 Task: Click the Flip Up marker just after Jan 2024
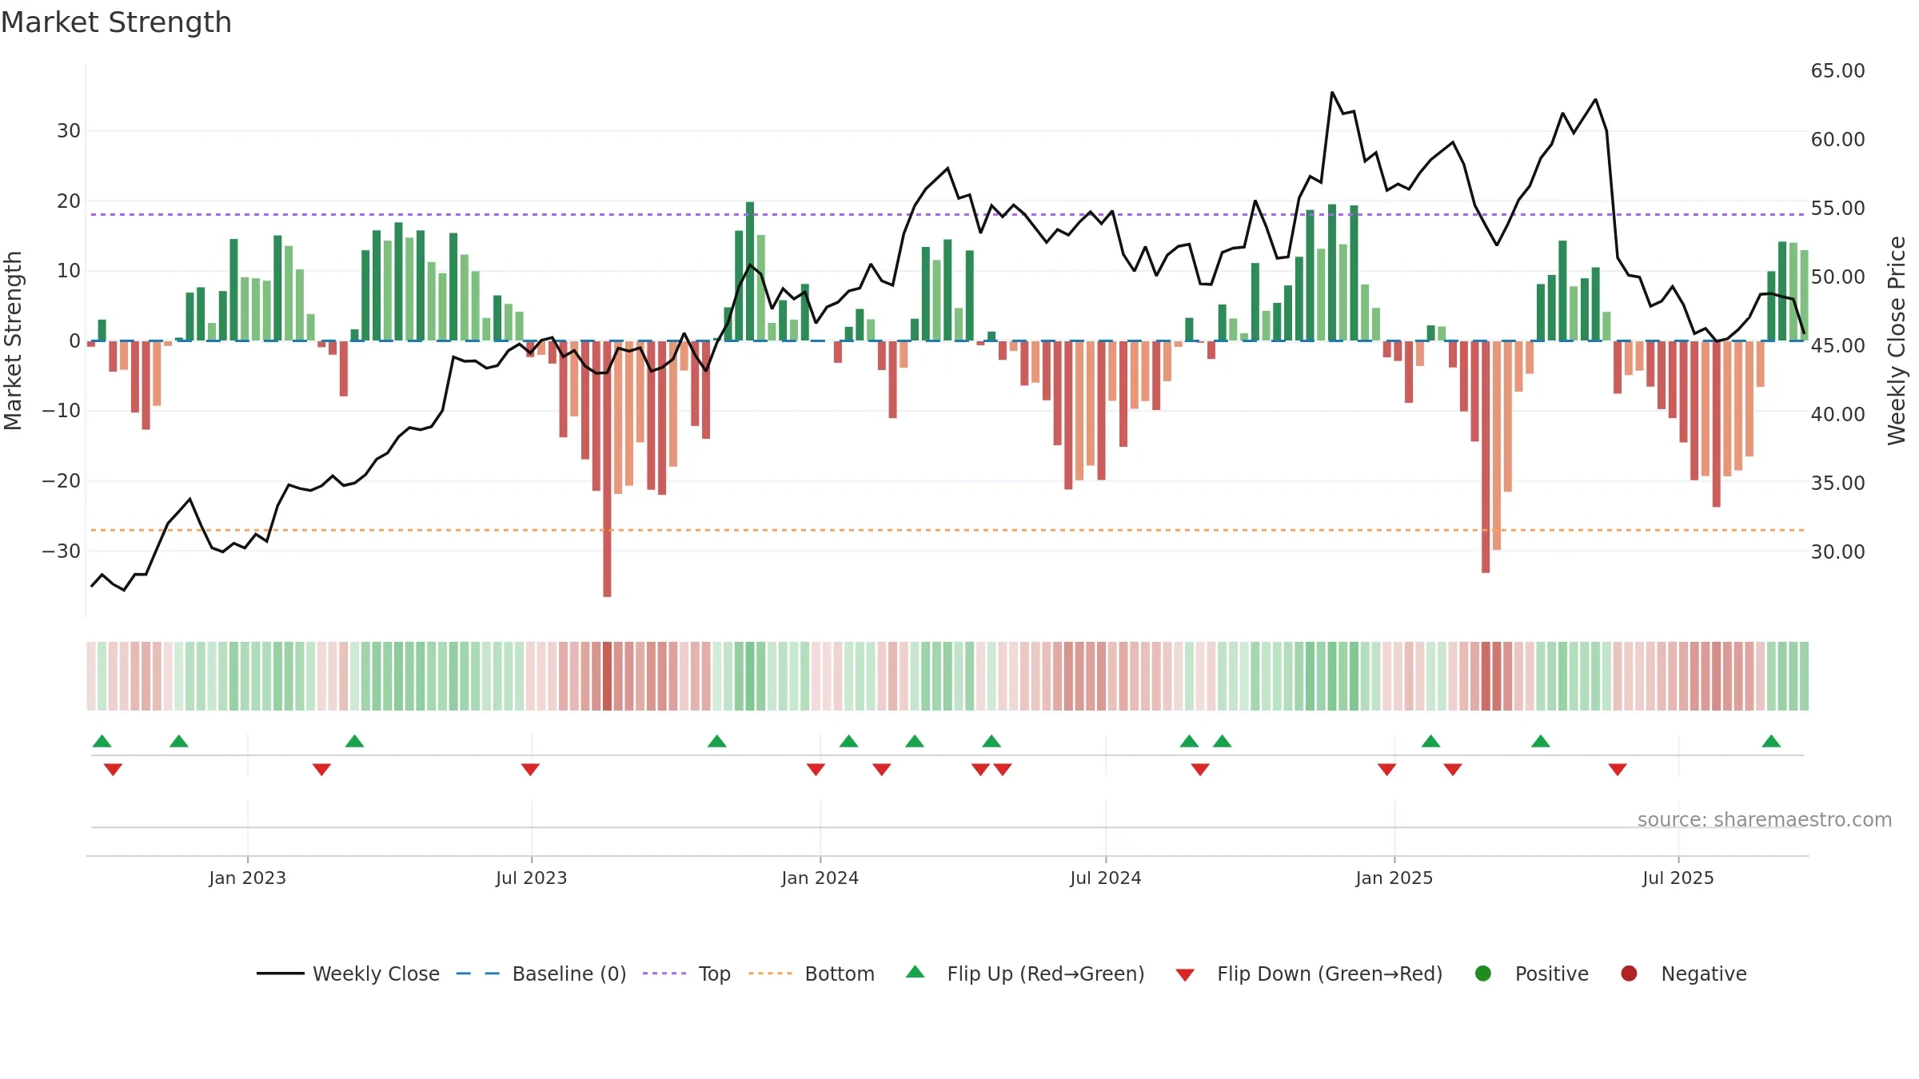tap(849, 741)
